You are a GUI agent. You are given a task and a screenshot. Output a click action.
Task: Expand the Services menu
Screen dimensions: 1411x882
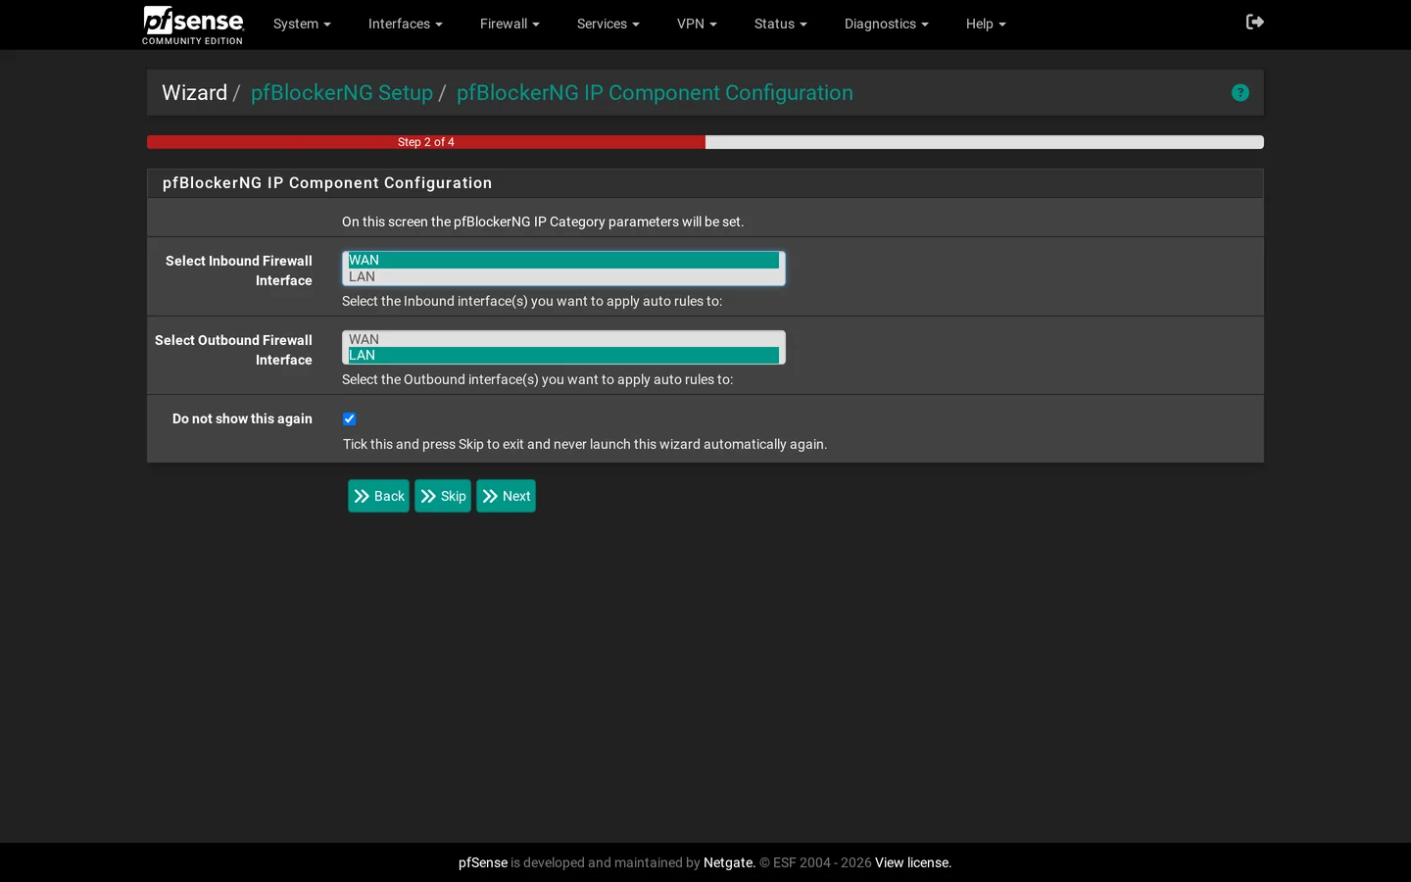point(608,24)
